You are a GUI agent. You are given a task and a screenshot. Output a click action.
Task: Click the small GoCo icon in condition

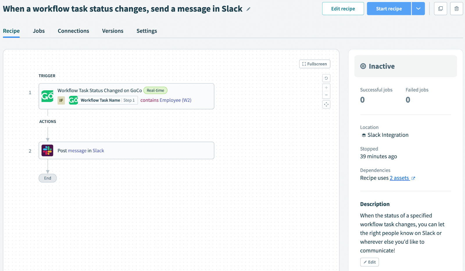(73, 100)
